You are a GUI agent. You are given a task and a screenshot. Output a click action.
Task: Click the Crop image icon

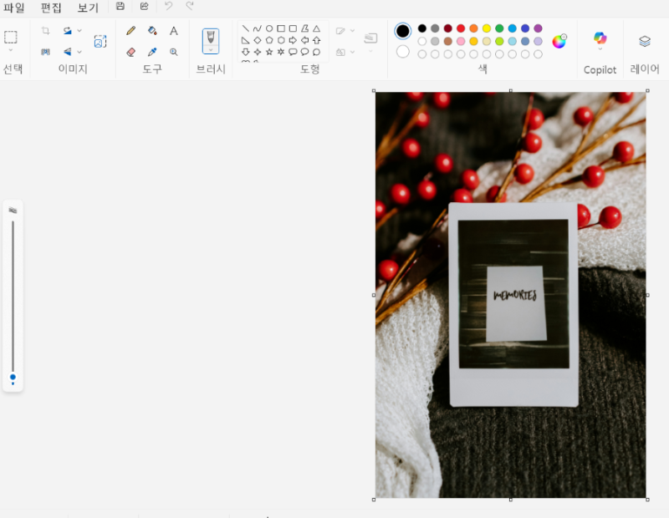point(46,31)
